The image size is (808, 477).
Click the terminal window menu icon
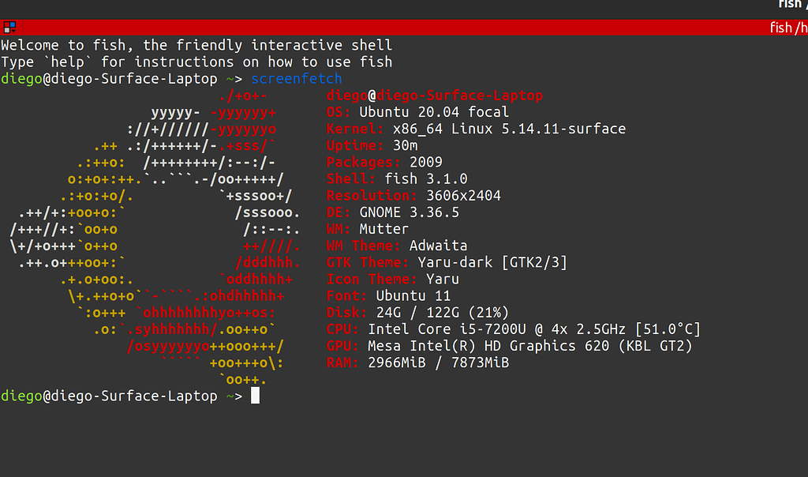coord(9,26)
